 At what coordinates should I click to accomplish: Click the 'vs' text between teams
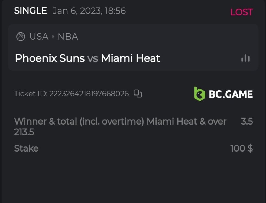(x=93, y=58)
